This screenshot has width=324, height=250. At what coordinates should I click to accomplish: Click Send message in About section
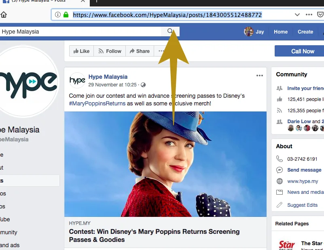[304, 170]
